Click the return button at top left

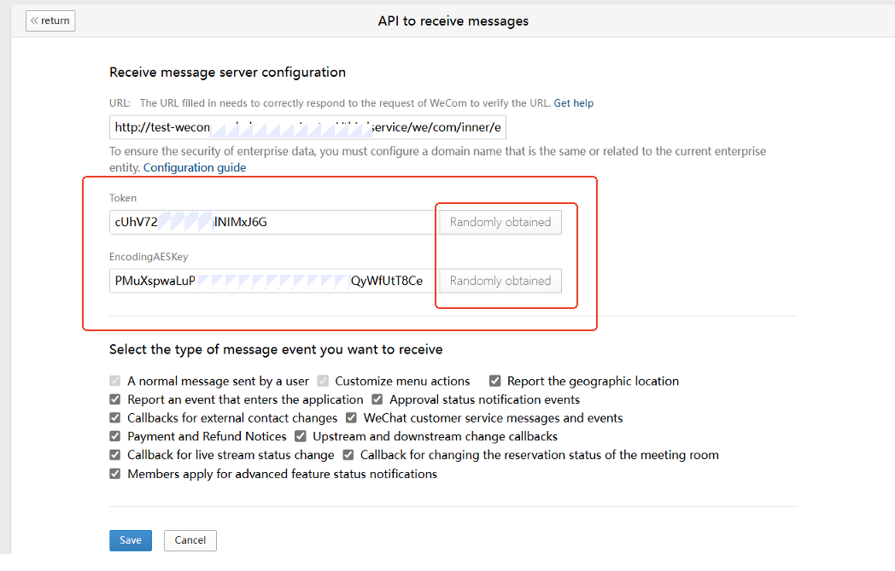(x=50, y=20)
